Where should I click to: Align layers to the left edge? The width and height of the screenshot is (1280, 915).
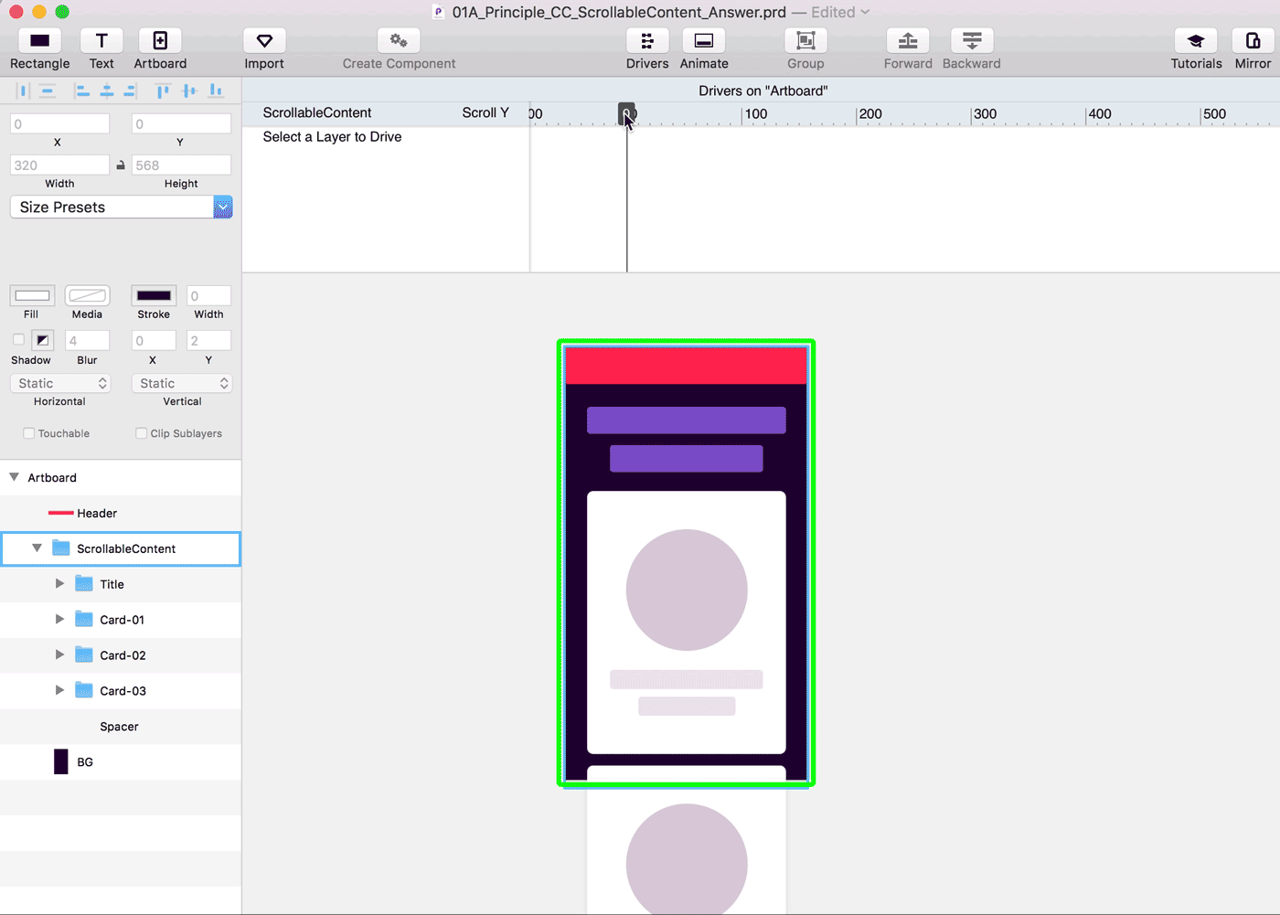click(82, 90)
